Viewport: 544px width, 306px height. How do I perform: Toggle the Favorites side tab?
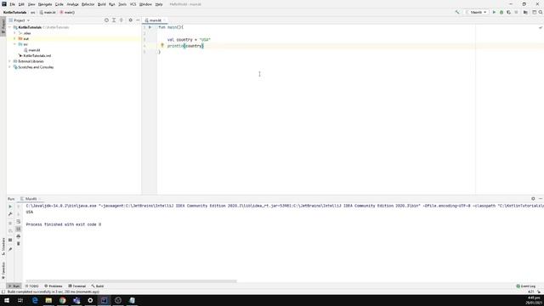pyautogui.click(x=3, y=270)
